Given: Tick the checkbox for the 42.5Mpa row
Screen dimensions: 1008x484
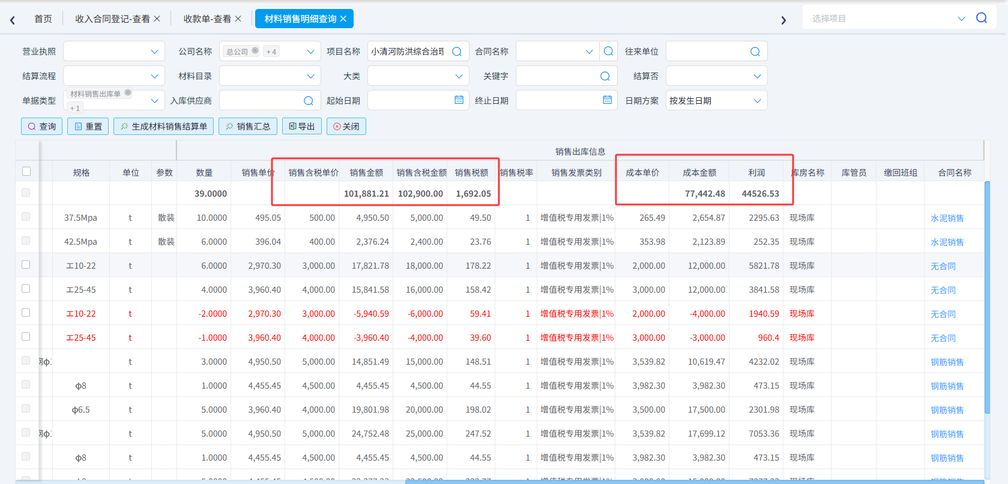Looking at the screenshot, I should point(26,241).
